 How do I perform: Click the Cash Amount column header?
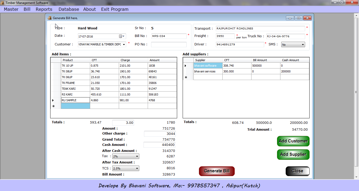[x=295, y=60]
